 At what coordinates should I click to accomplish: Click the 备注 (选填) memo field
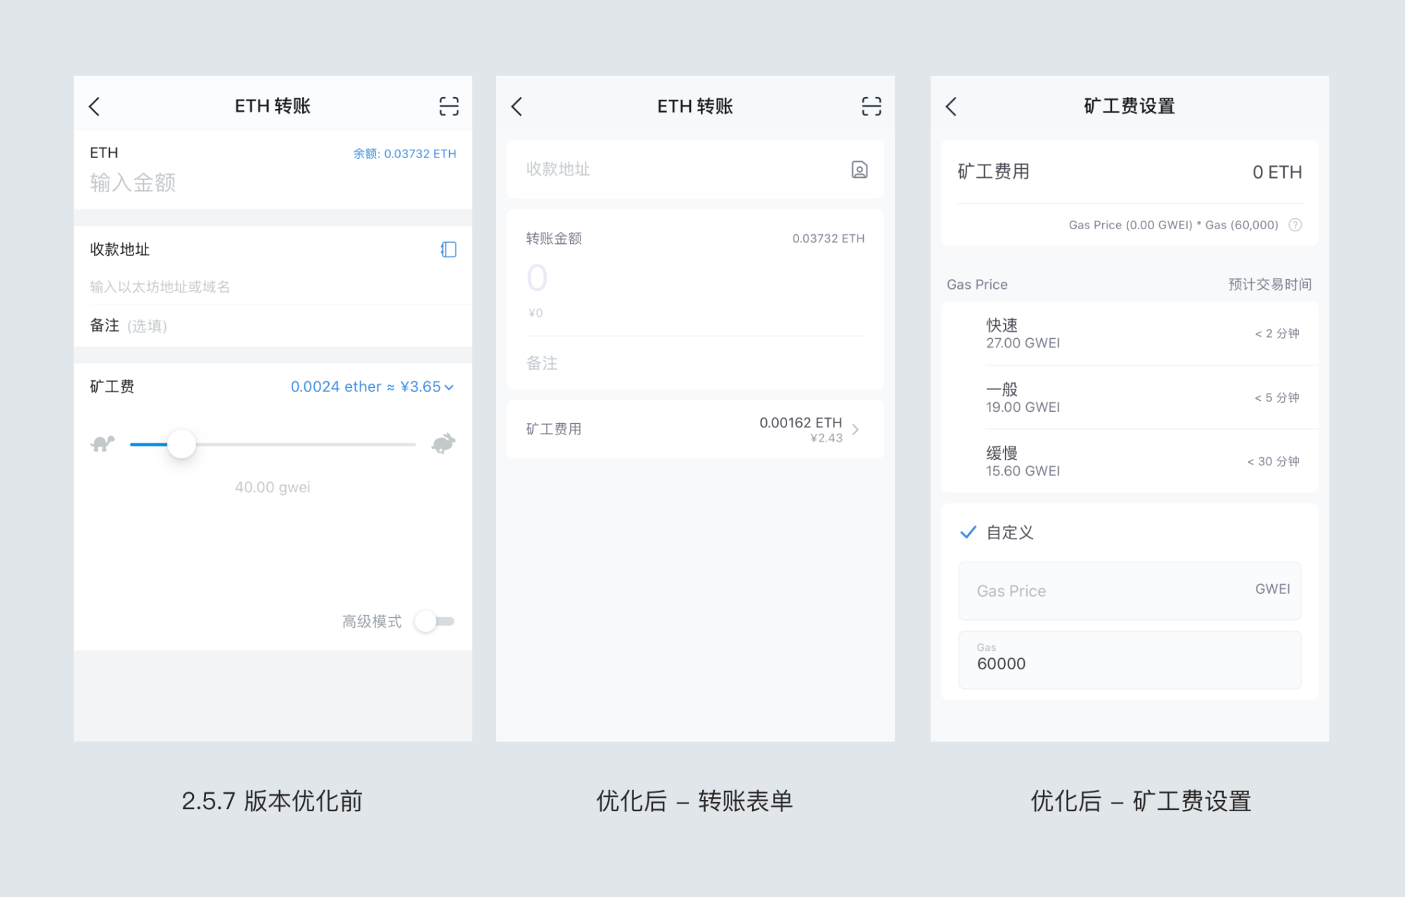[x=273, y=325]
